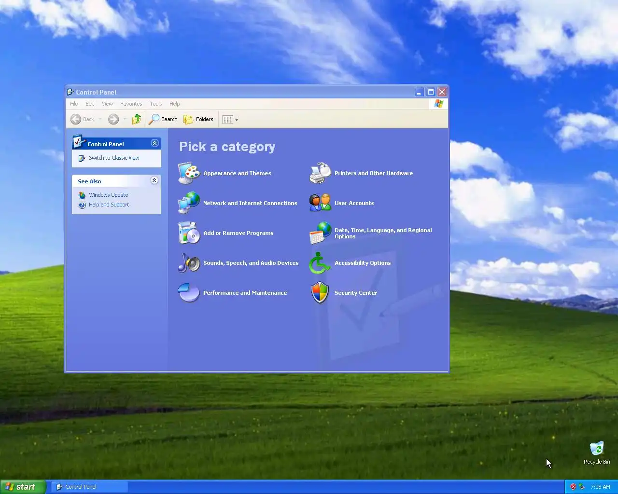
Task: Click the Forward arrow toolbar button
Action: click(113, 119)
